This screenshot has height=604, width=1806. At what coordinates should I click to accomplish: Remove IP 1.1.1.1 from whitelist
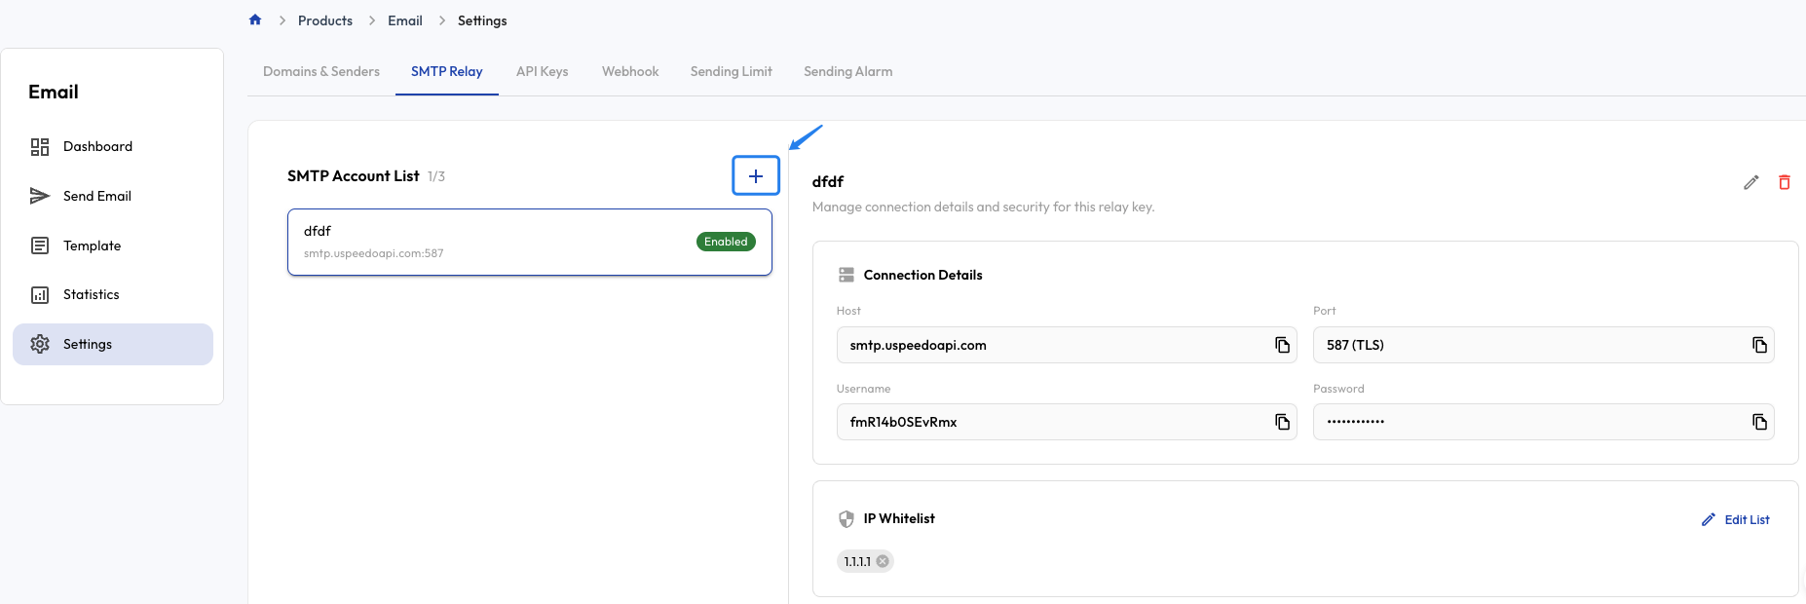[x=883, y=561]
